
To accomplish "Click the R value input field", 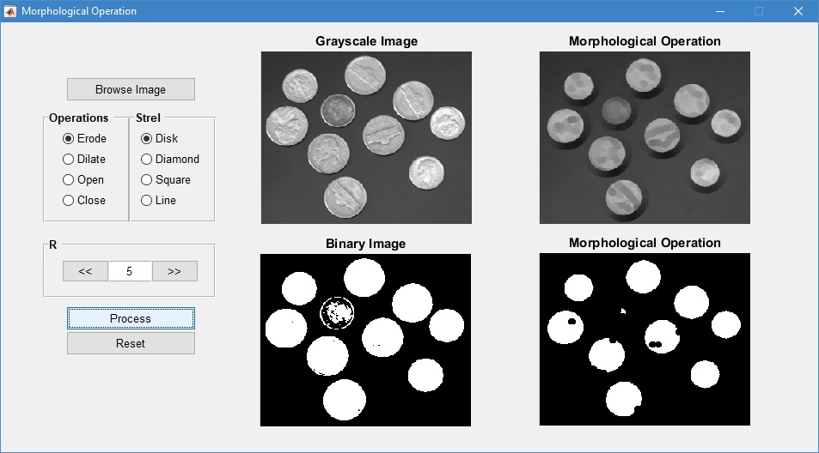I will [x=130, y=271].
